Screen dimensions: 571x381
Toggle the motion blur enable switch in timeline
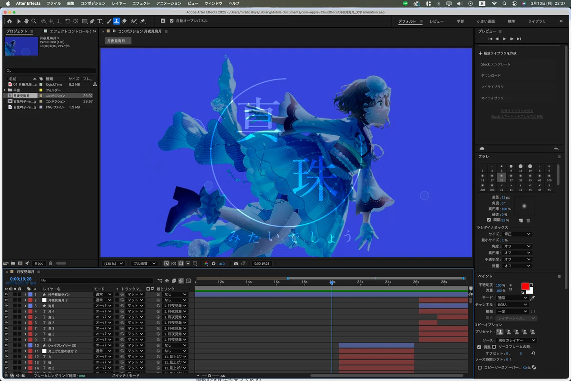(181, 281)
